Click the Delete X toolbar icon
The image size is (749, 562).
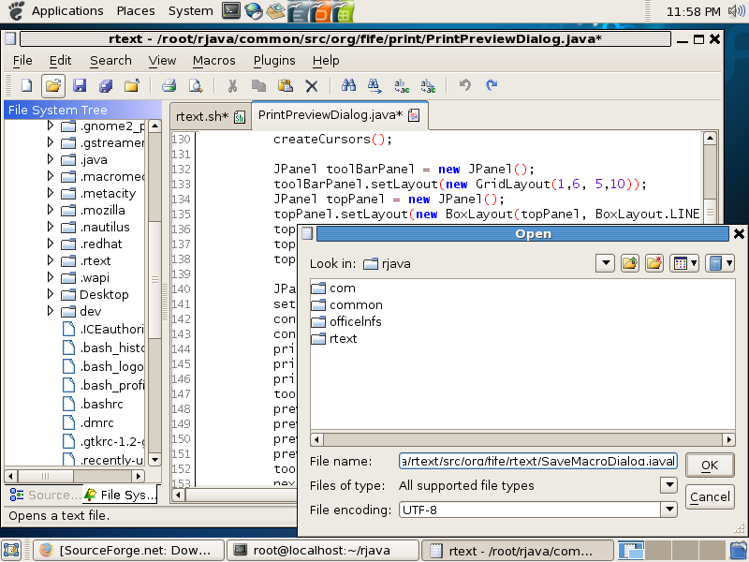tap(312, 85)
